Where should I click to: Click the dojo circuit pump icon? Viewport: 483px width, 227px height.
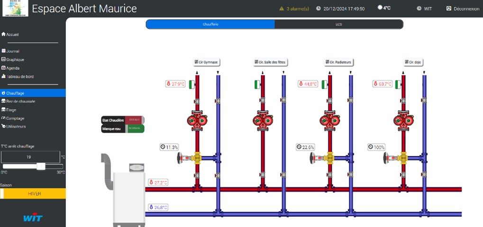[403, 120]
